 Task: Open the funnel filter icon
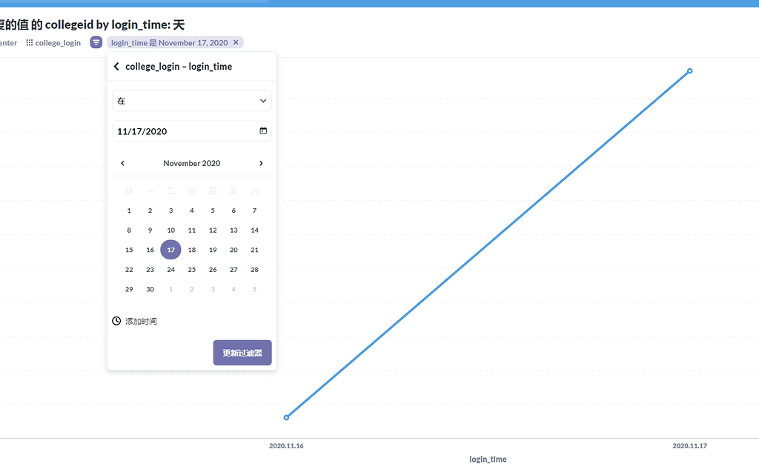tap(96, 42)
